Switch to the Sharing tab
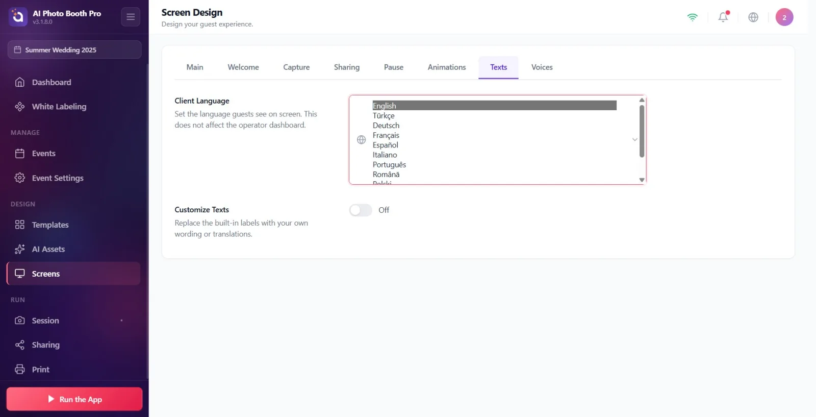Viewport: 816px width, 417px height. pos(347,67)
